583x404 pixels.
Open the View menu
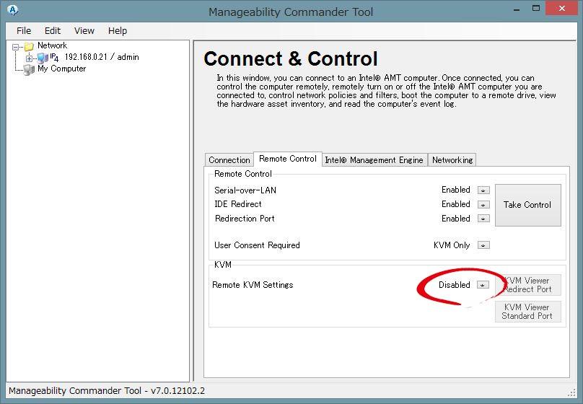[x=84, y=31]
